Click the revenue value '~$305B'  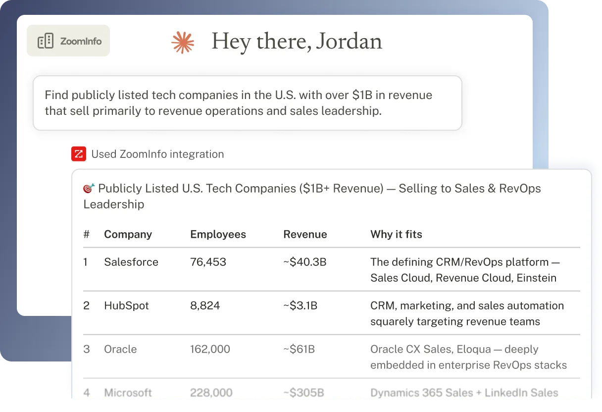[x=303, y=393]
